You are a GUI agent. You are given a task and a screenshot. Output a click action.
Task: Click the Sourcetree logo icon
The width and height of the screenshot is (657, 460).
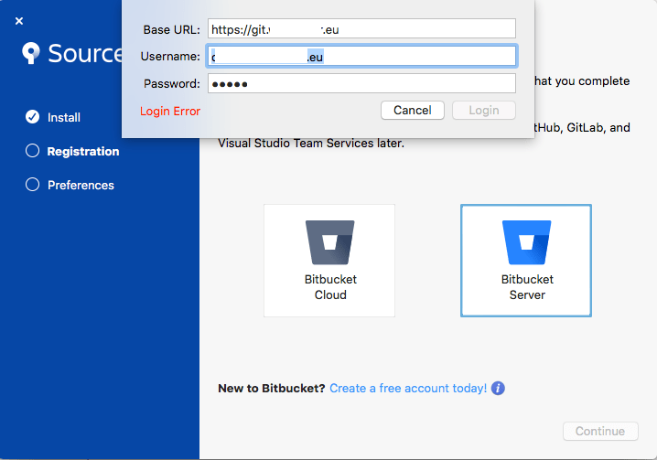(31, 53)
